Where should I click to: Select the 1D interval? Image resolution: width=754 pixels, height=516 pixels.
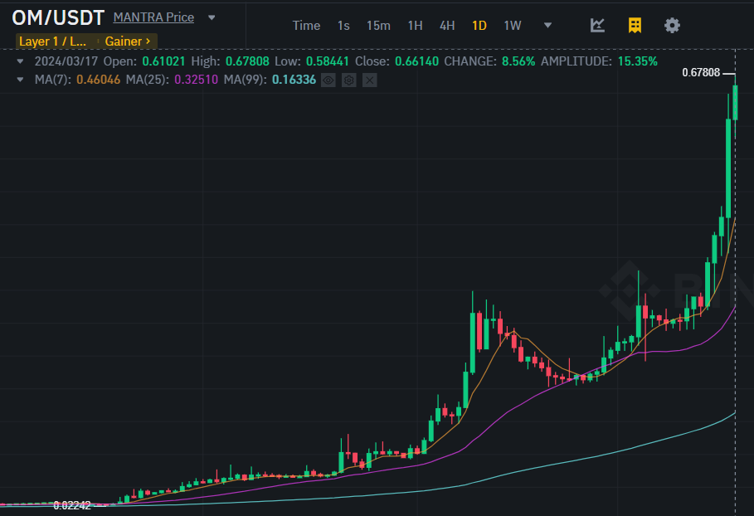(479, 26)
